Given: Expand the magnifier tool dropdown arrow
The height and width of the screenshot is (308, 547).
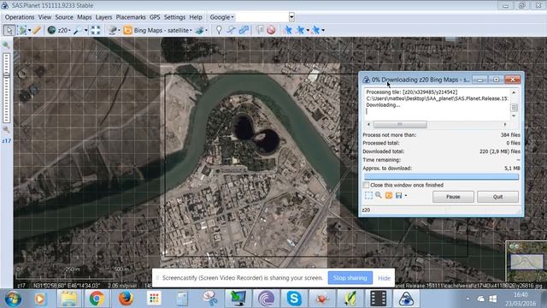Looking at the screenshot, I should (85, 31).
